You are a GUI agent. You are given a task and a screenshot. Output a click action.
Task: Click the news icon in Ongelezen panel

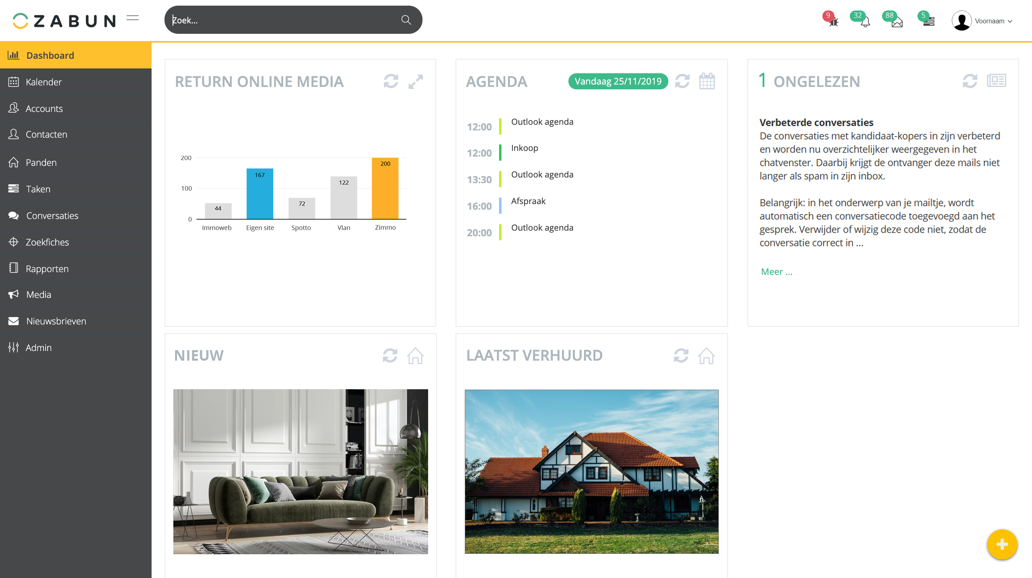coord(997,81)
